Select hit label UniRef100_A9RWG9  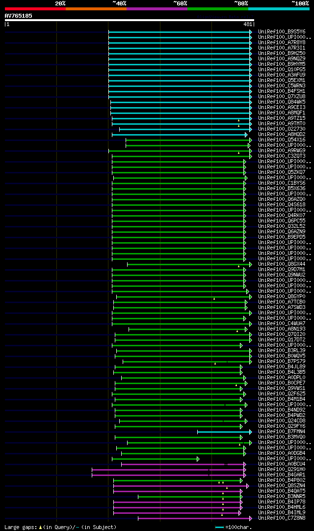click(282, 151)
